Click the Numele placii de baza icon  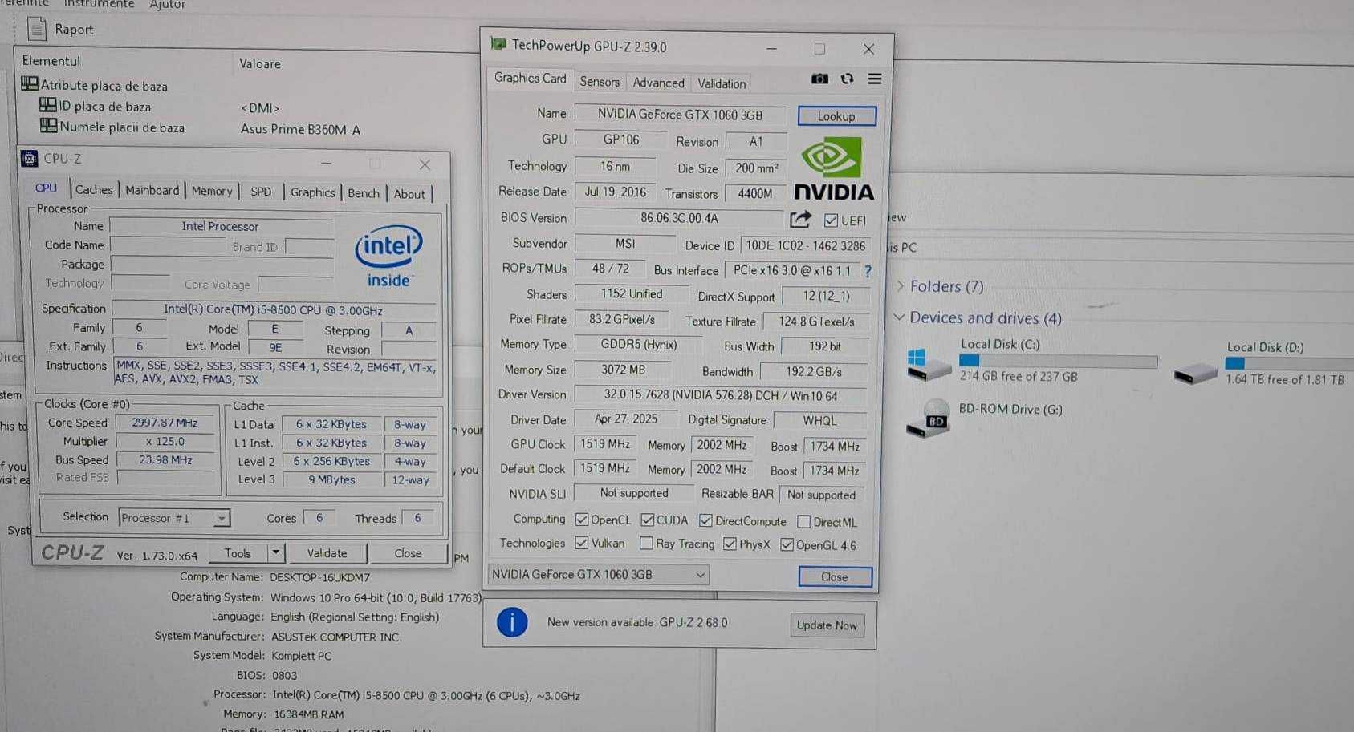click(49, 126)
